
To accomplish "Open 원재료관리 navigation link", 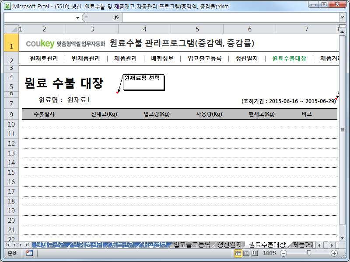I will point(44,59).
